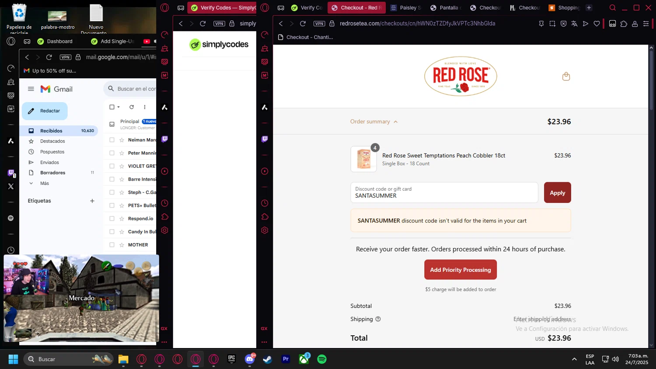Open the select-all dropdown arrow in Gmail
This screenshot has width=656, height=369.
click(119, 107)
